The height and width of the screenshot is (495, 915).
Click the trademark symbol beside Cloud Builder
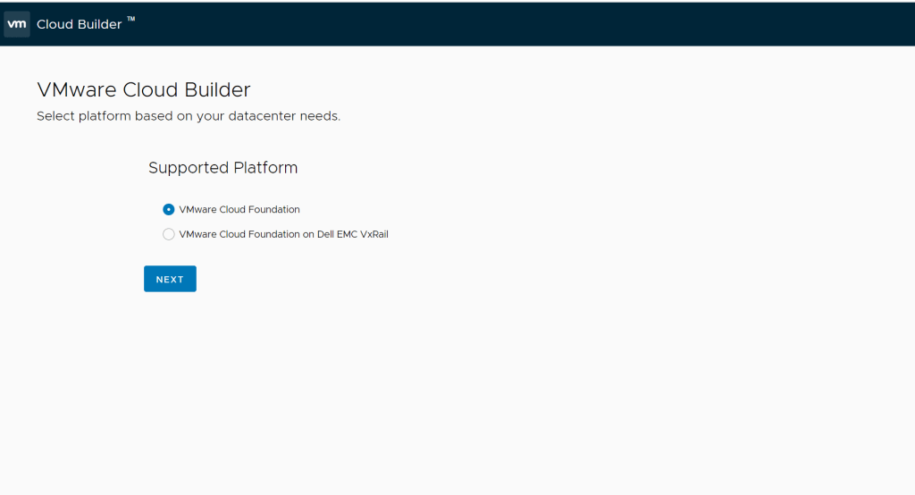131,20
